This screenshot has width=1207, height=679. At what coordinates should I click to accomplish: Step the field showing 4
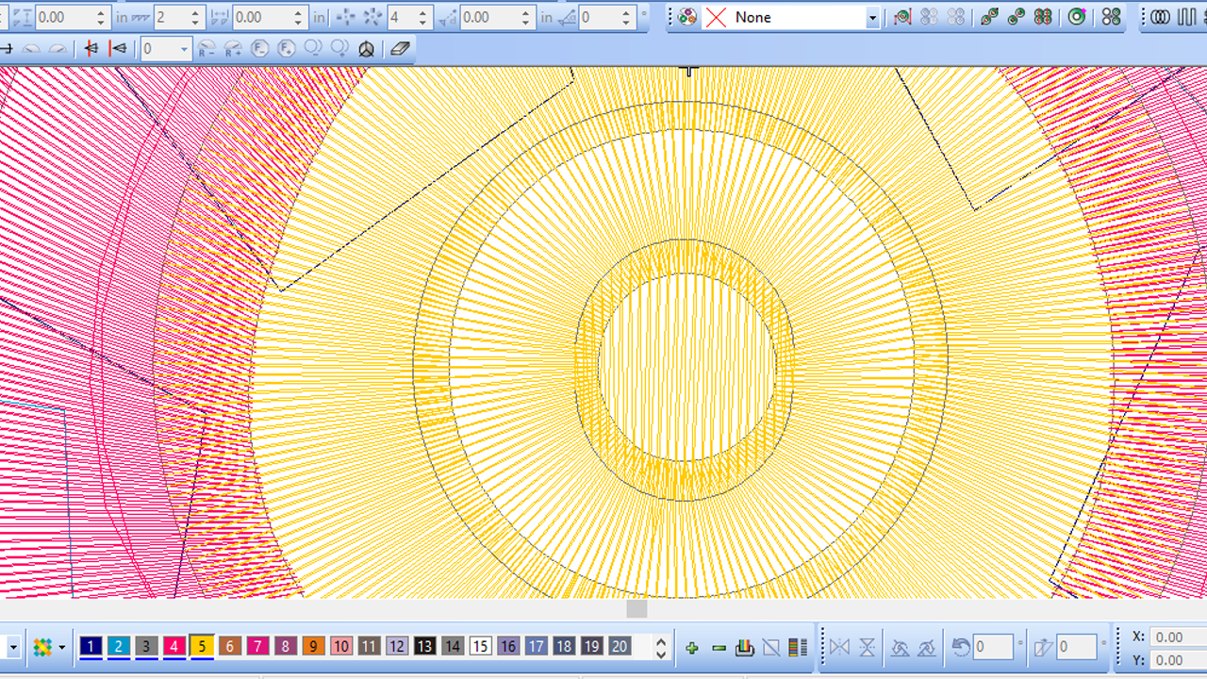coord(423,18)
